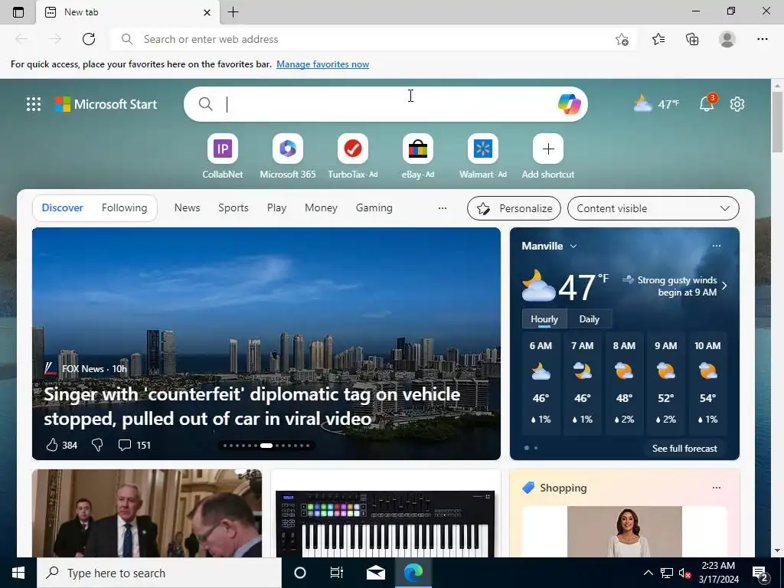Screen dimensions: 784x588
Task: Add this page to favorites star icon
Action: (x=622, y=39)
